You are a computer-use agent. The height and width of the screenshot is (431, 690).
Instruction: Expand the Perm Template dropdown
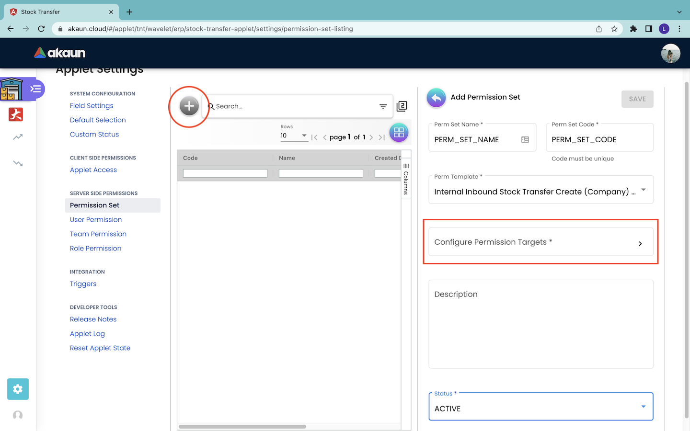pyautogui.click(x=644, y=190)
